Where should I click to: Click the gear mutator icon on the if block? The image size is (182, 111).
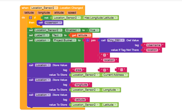tap(31, 18)
